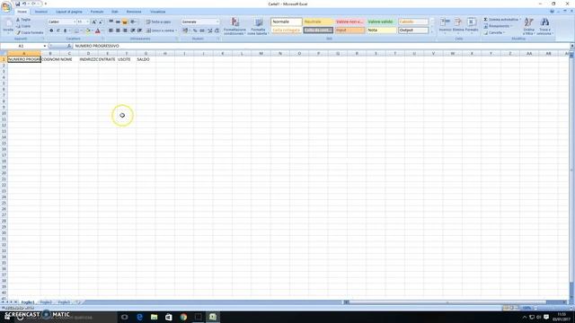The width and height of the screenshot is (575, 323).
Task: Open the Cancella clear menu
Action: pos(494,33)
